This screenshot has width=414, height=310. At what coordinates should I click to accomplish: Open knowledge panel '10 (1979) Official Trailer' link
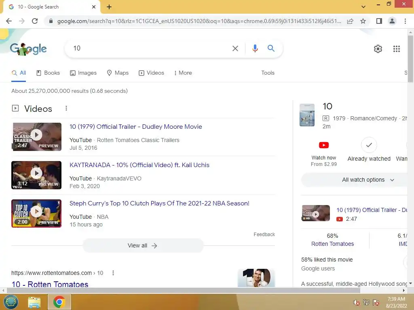tap(372, 210)
